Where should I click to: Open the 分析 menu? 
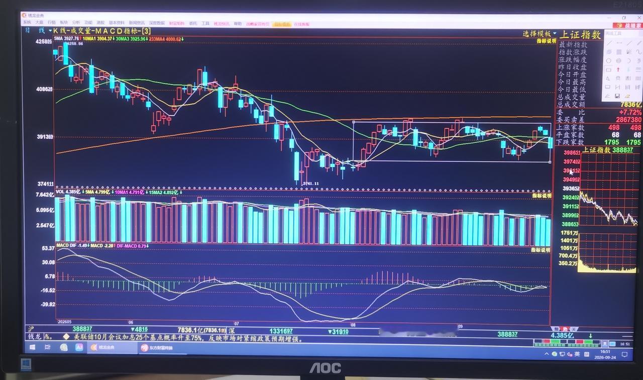[x=76, y=23]
